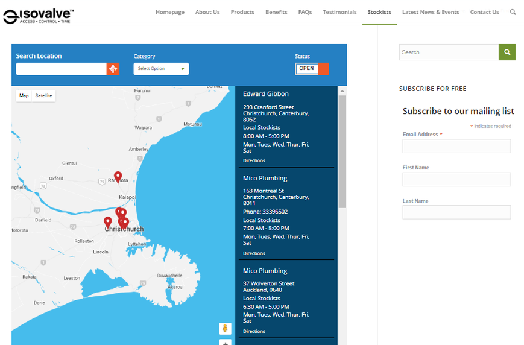
Task: Click the map zoom in plus button
Action: [x=226, y=343]
